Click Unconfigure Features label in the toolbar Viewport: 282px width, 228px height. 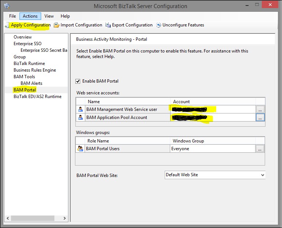click(x=183, y=25)
